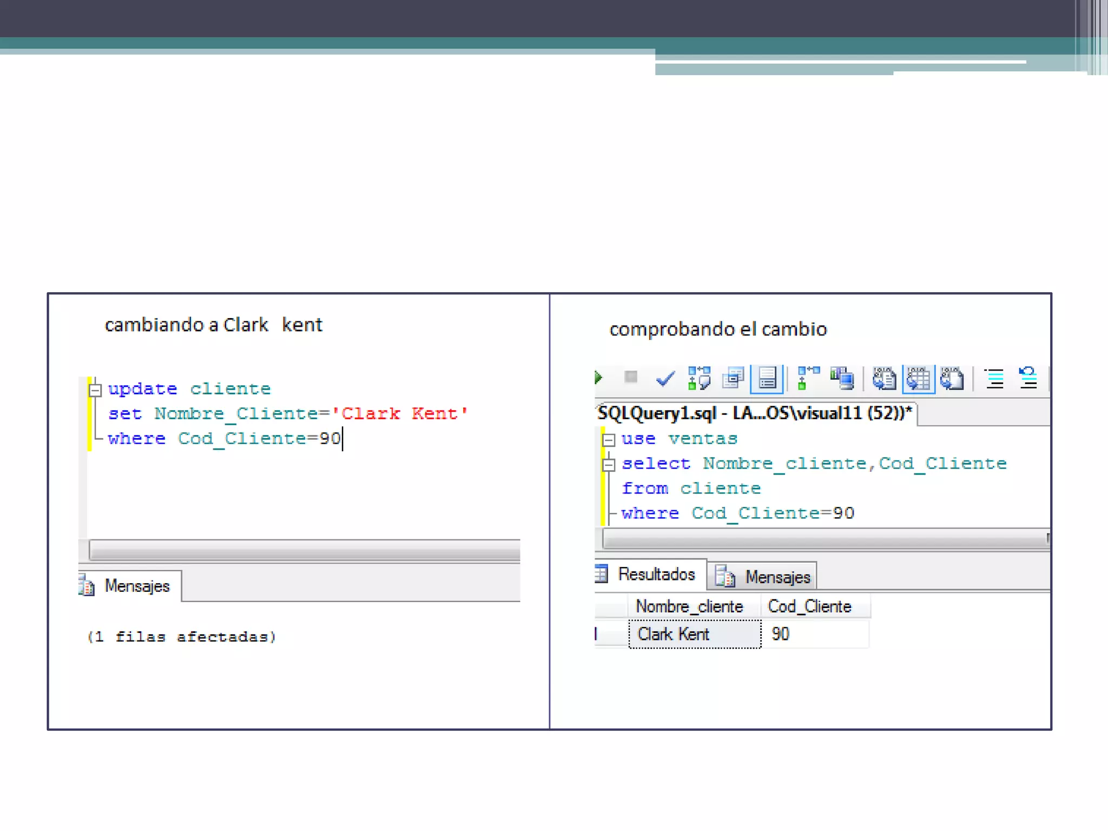Image resolution: width=1108 pixels, height=831 pixels.
Task: Collapse the select Nombre_cliente query block
Action: pyautogui.click(x=609, y=465)
